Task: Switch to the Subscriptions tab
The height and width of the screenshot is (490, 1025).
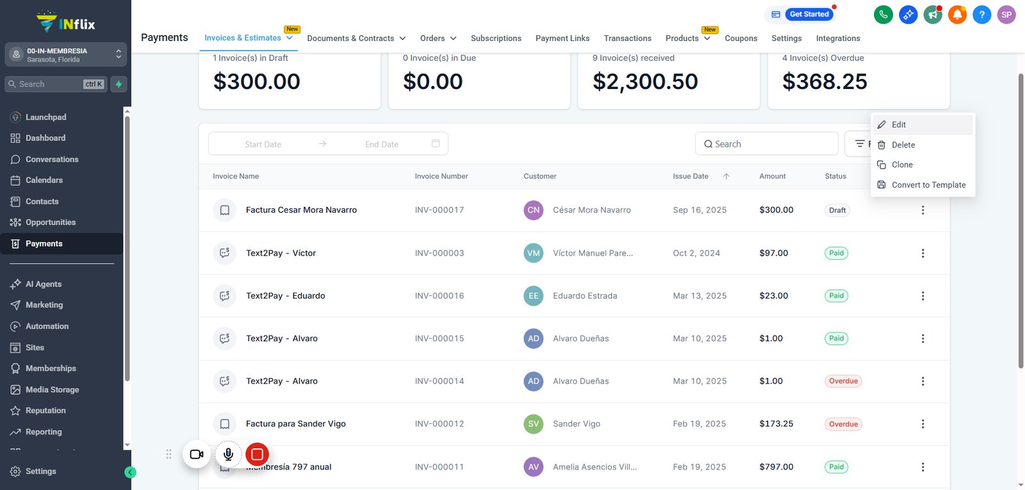Action: 496,38
